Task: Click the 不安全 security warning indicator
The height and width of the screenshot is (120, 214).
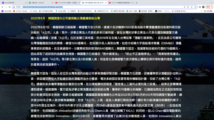Action: 17,7
